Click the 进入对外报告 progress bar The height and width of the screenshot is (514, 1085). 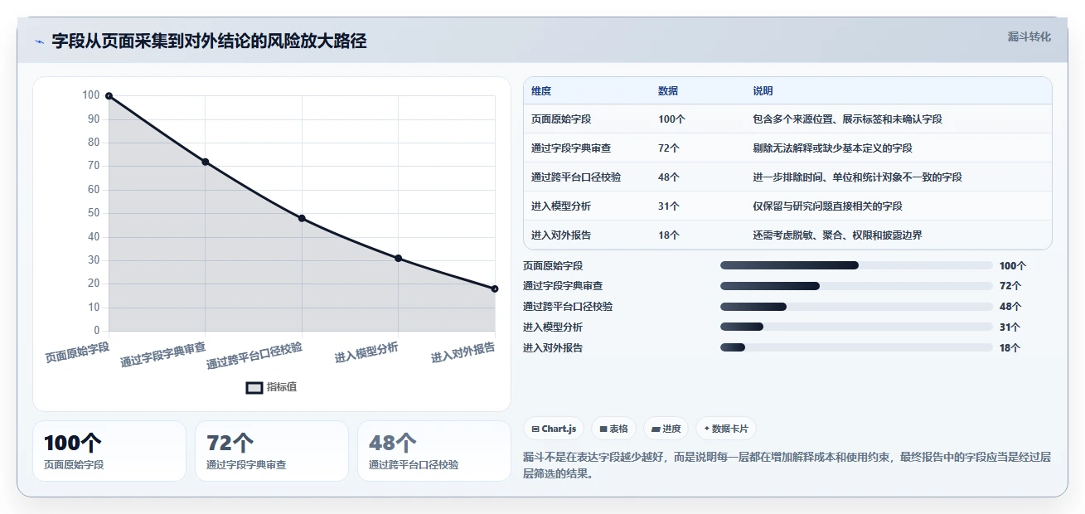point(856,348)
